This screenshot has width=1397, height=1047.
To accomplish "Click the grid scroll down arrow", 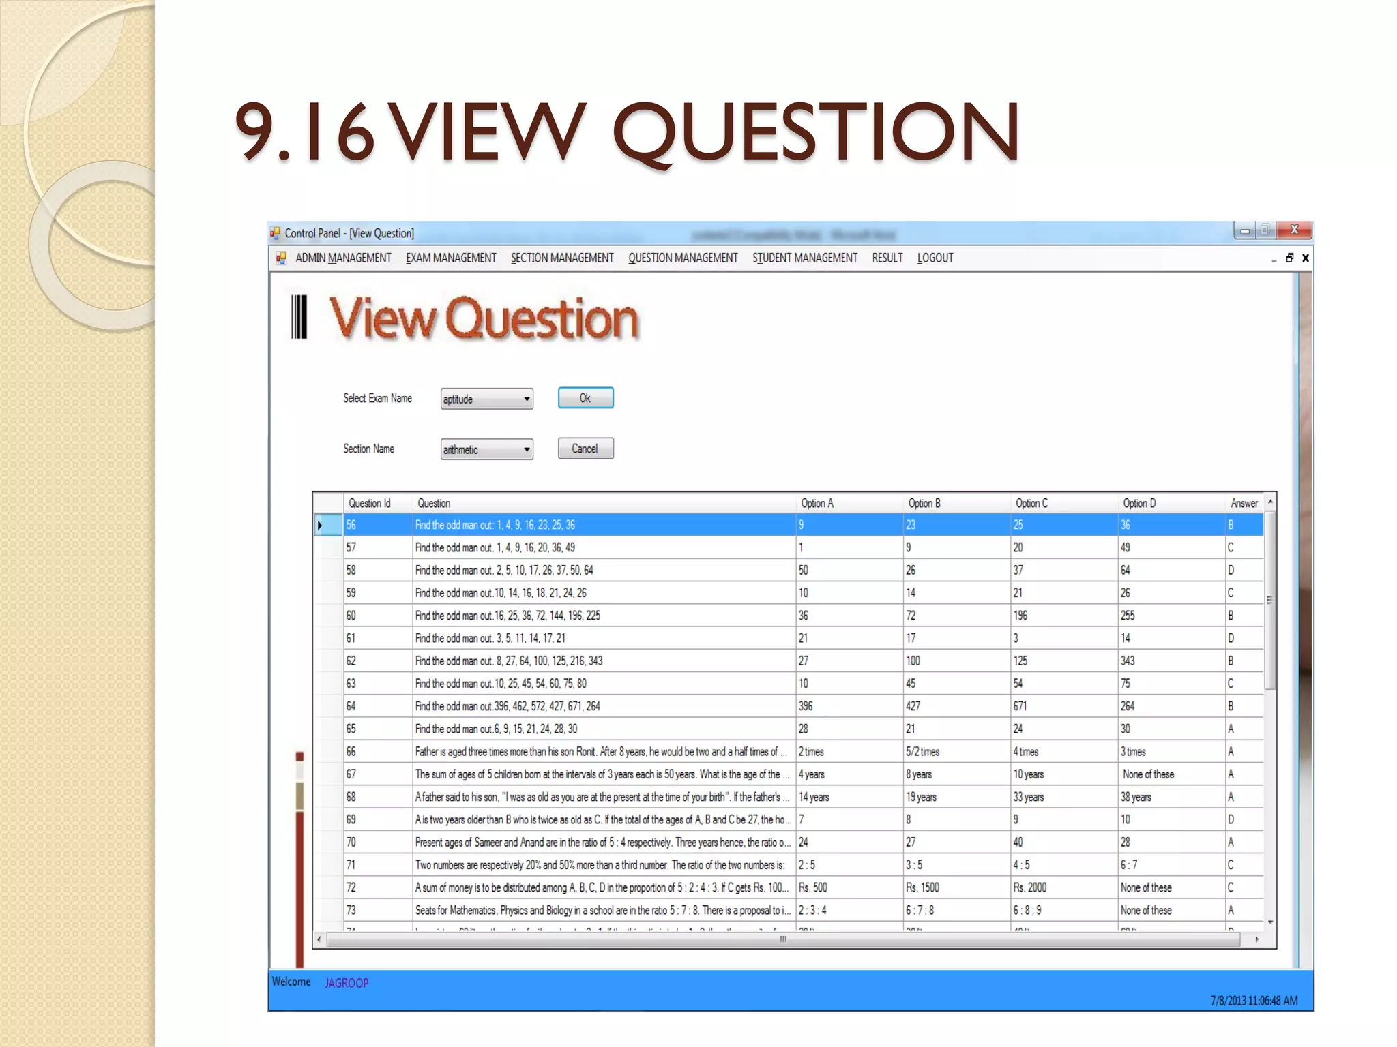I will (x=1270, y=922).
